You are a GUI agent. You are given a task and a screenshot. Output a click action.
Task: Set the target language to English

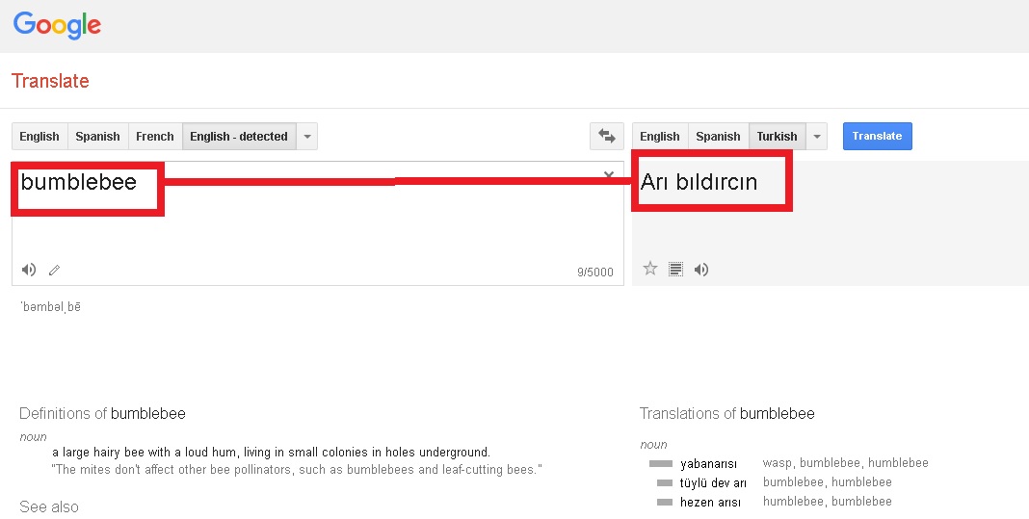[660, 137]
